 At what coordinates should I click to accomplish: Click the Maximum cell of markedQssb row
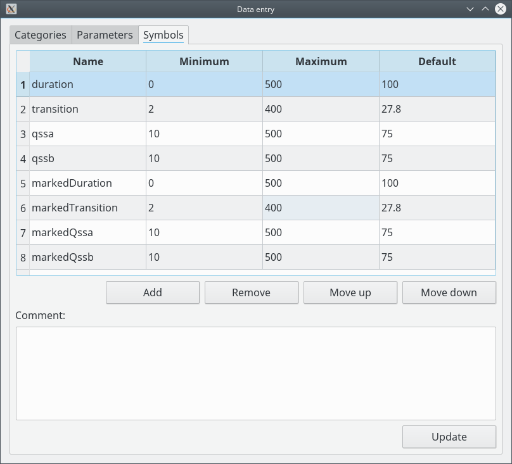[x=321, y=257]
